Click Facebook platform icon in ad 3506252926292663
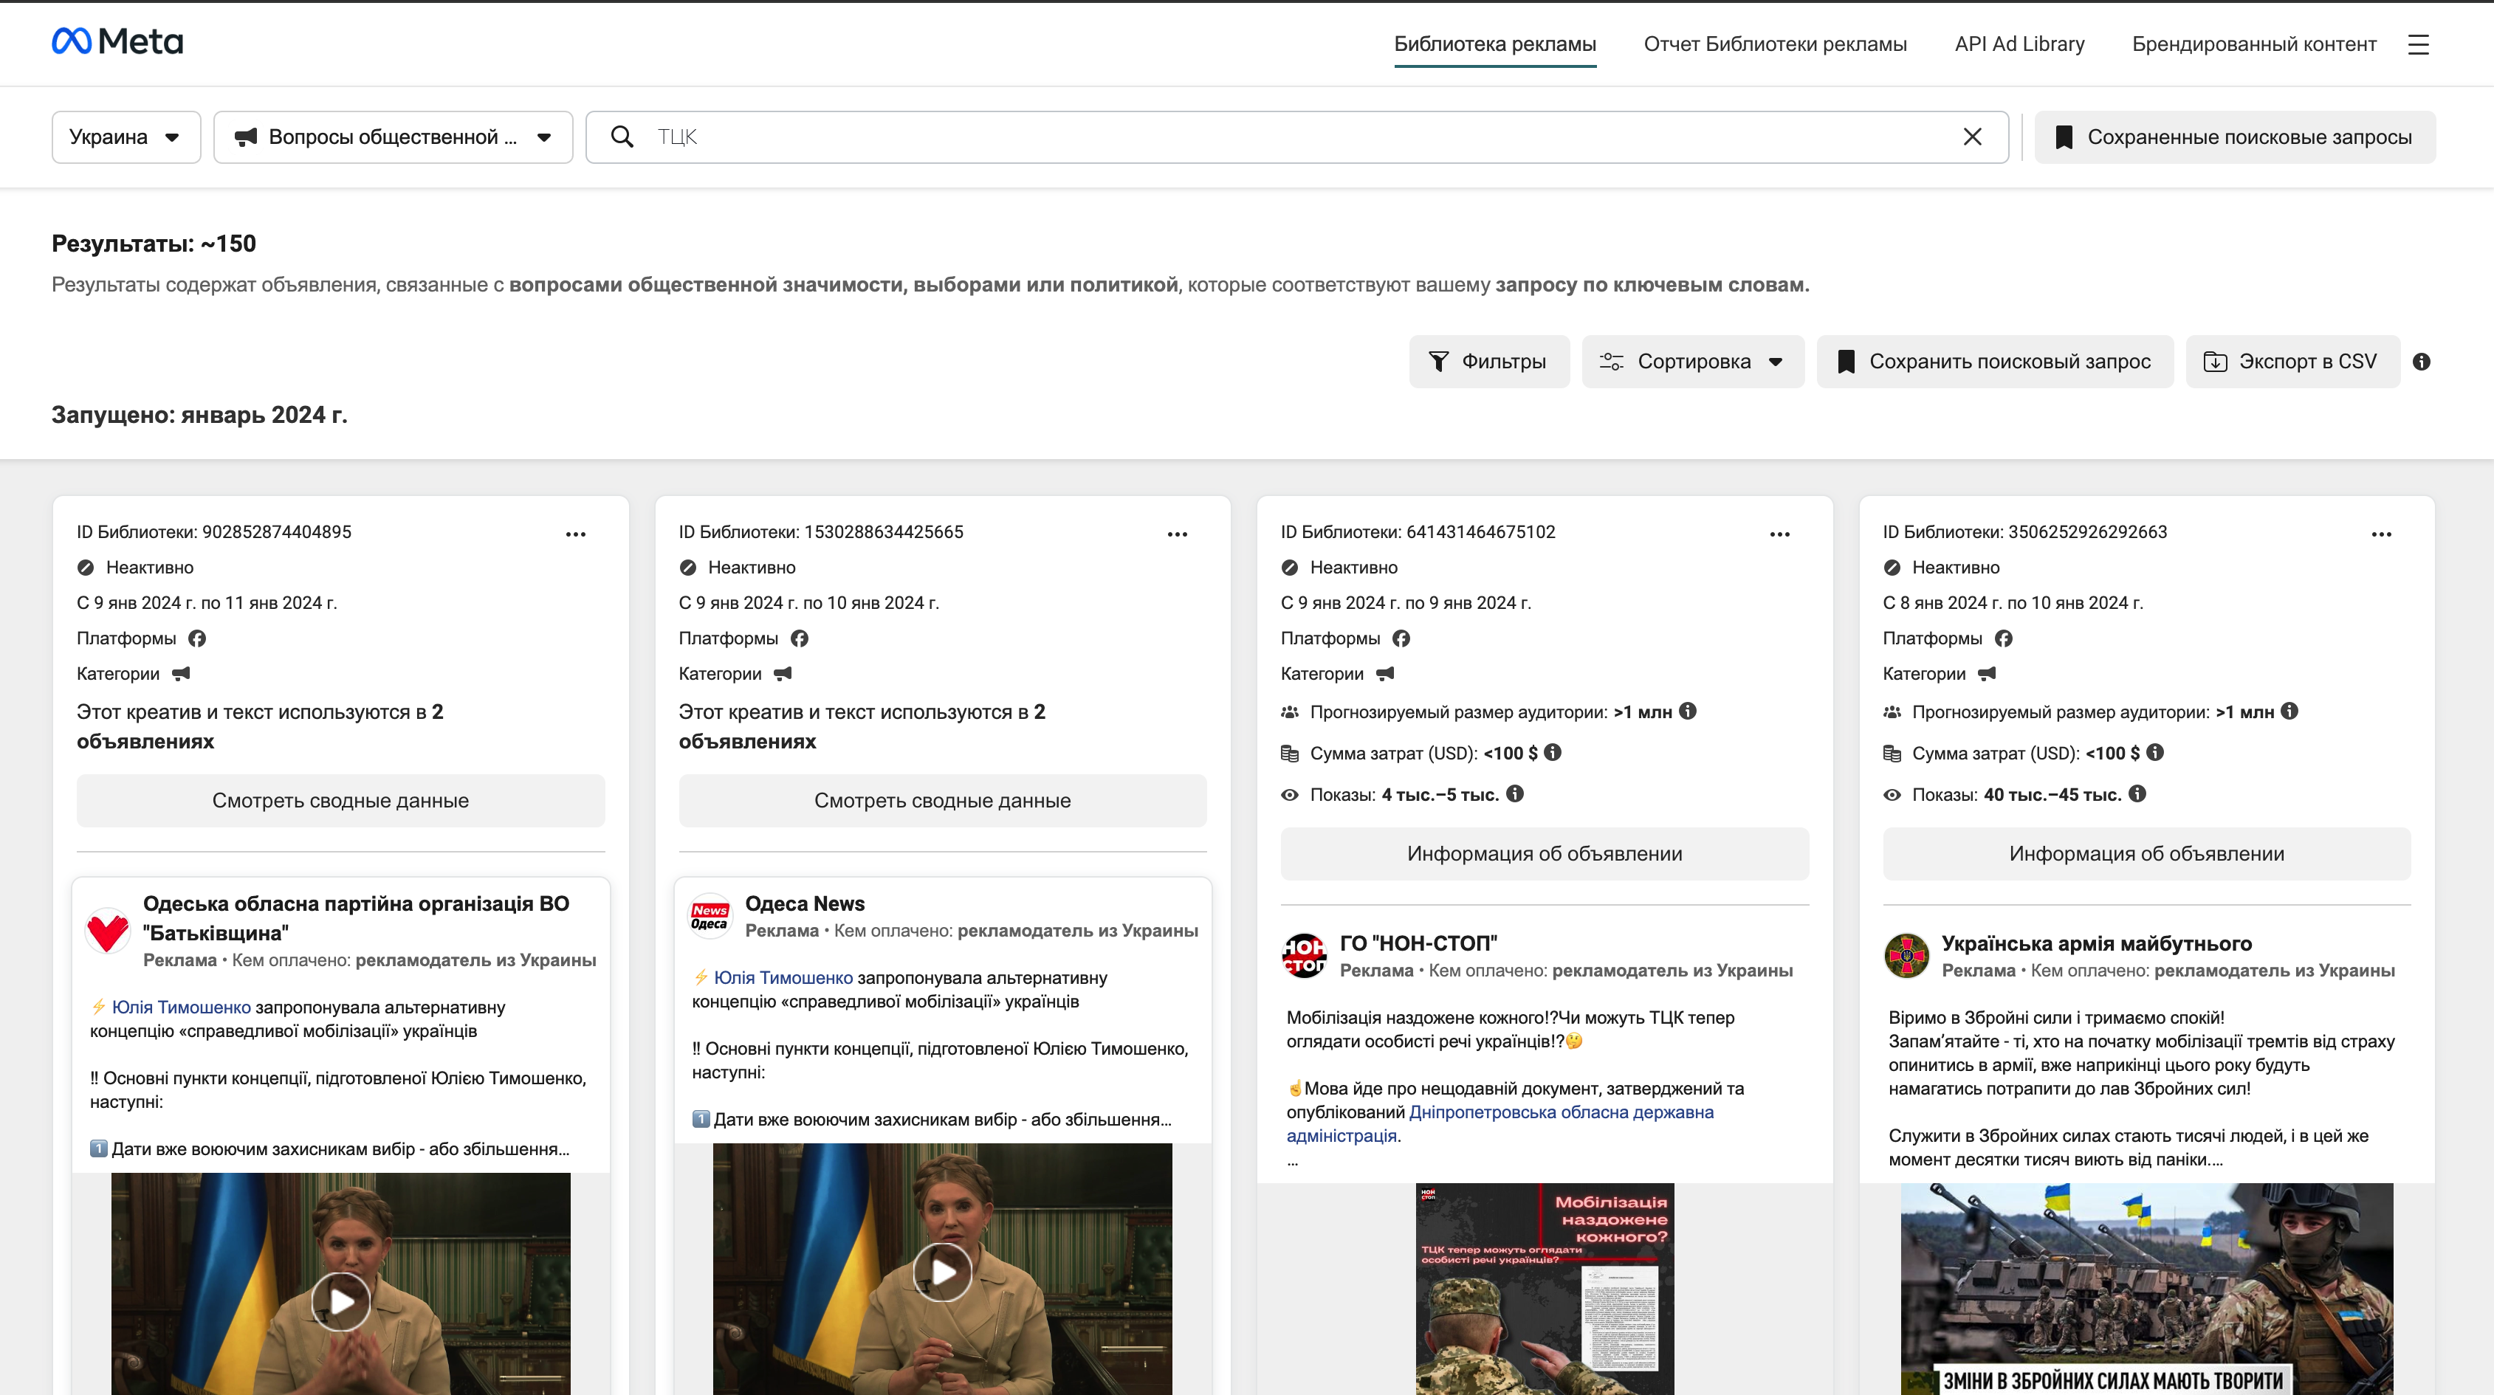The width and height of the screenshot is (2494, 1395). click(x=2003, y=638)
